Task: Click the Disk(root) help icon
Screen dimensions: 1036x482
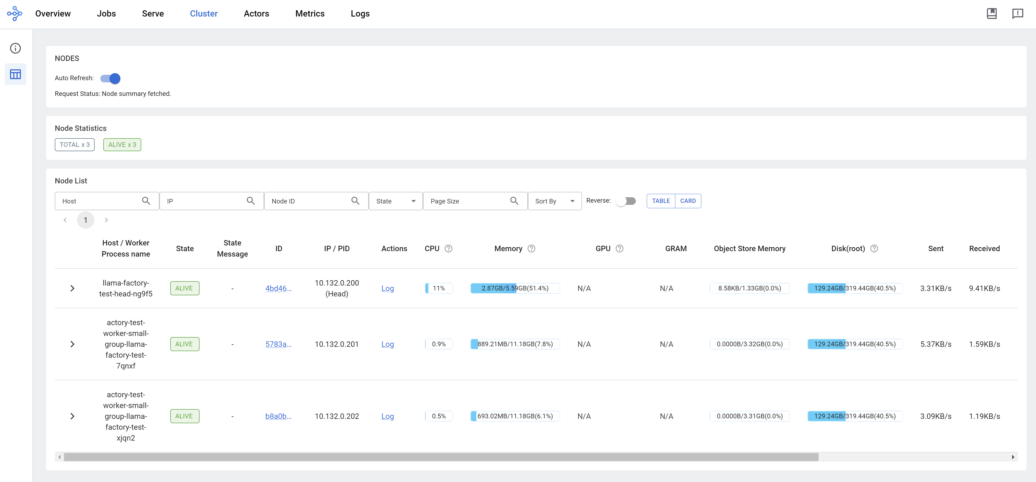Action: click(x=874, y=248)
